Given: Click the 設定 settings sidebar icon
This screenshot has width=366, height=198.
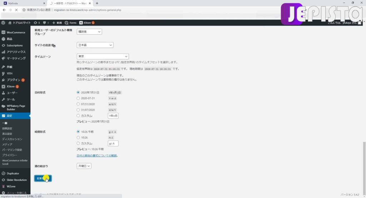Looking at the screenshot, I should point(3,116).
